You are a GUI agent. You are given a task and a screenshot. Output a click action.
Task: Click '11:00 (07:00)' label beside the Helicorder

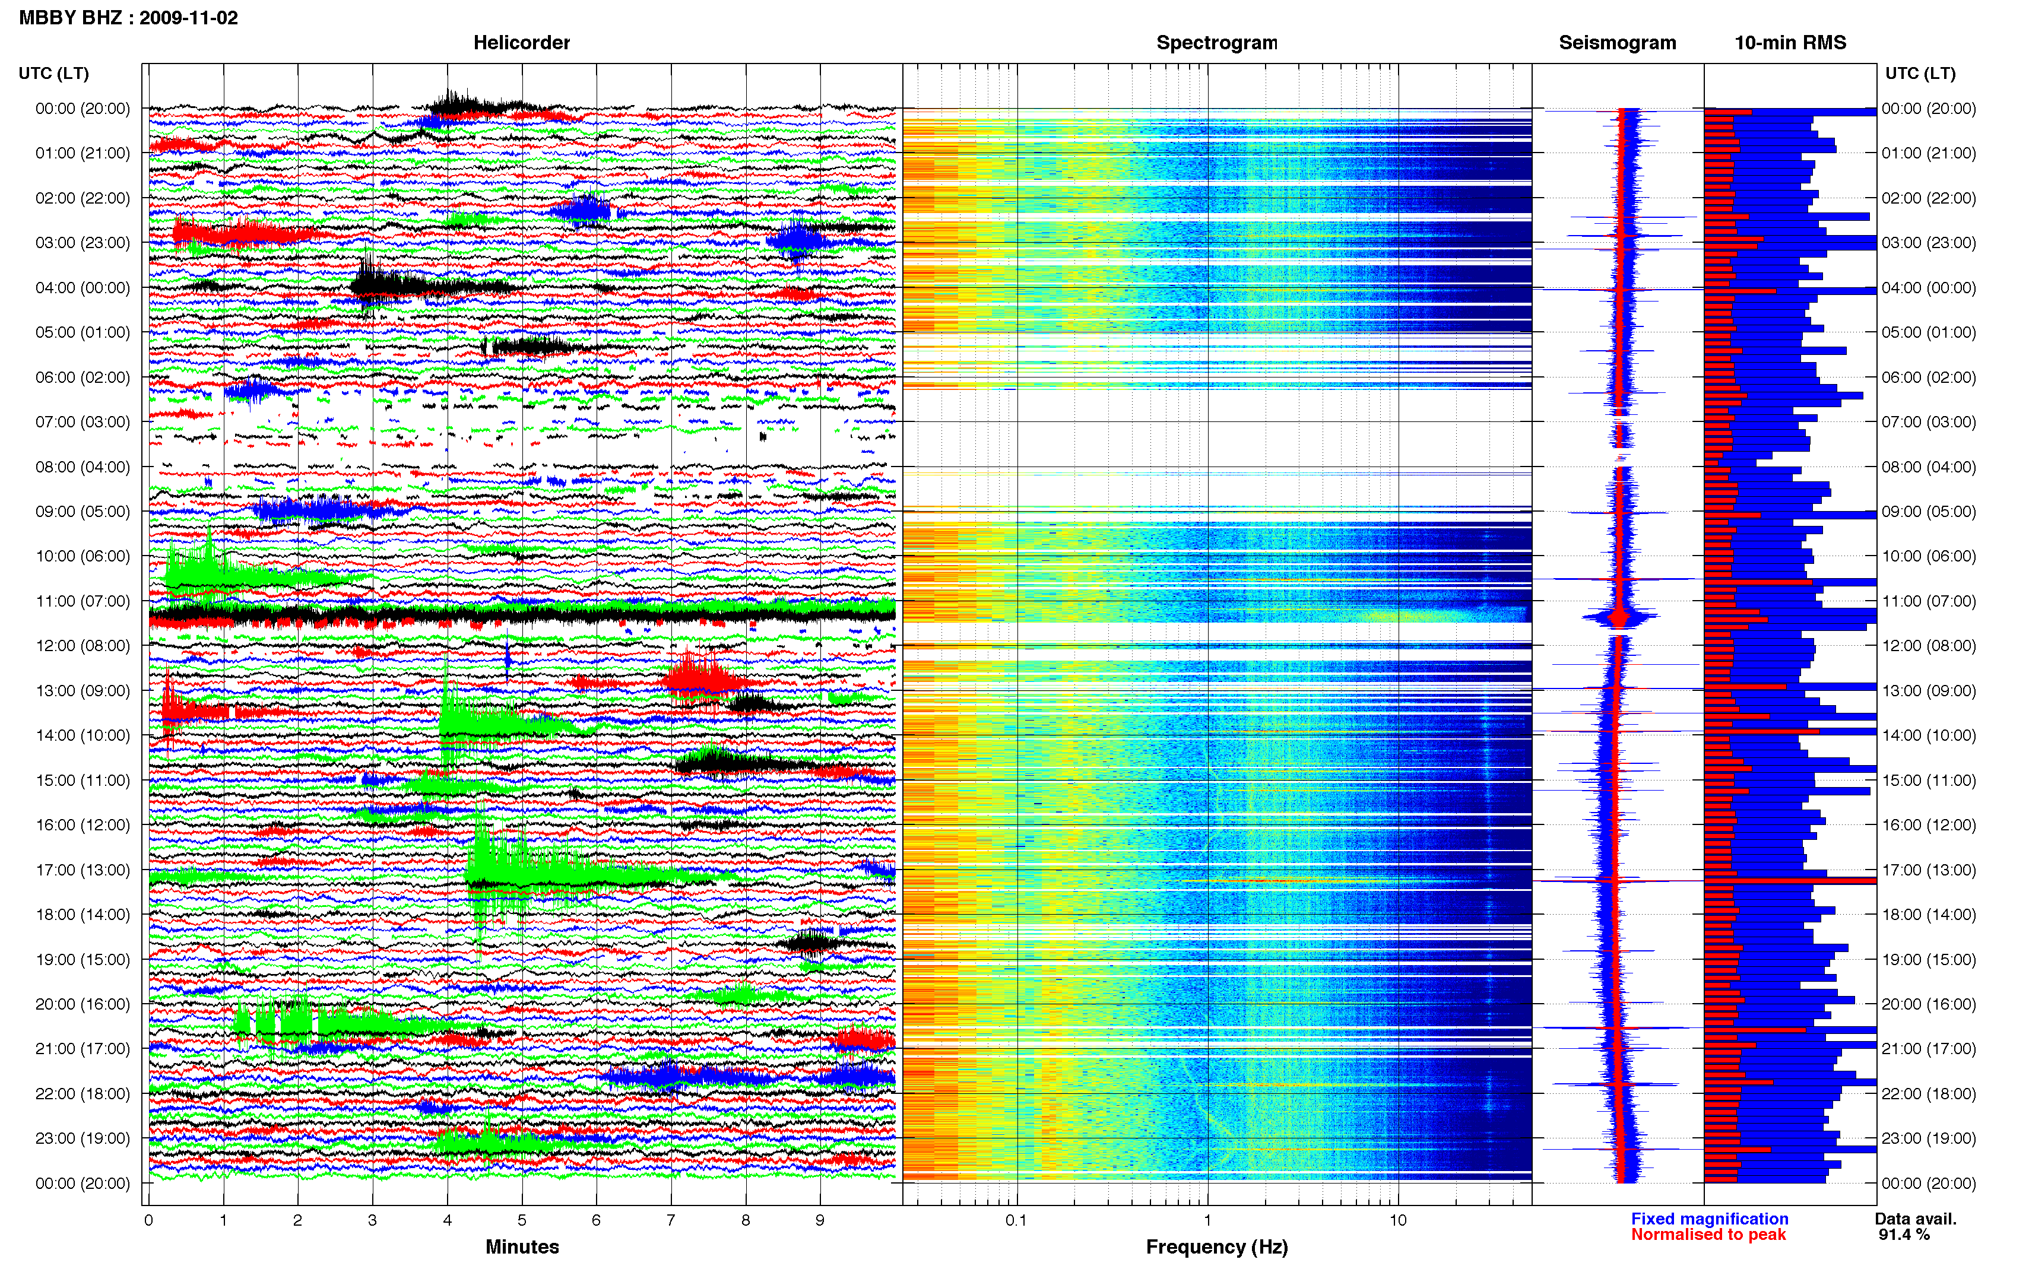click(x=83, y=601)
